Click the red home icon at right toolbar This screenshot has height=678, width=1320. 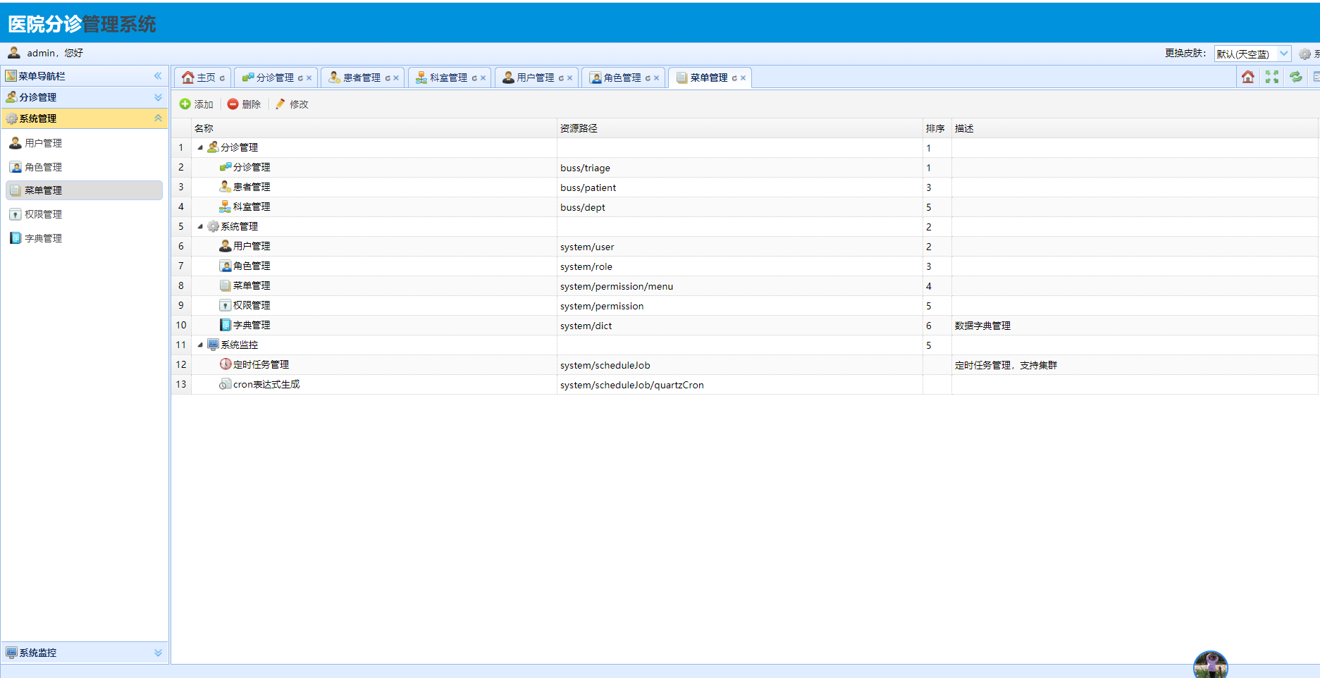(x=1247, y=77)
